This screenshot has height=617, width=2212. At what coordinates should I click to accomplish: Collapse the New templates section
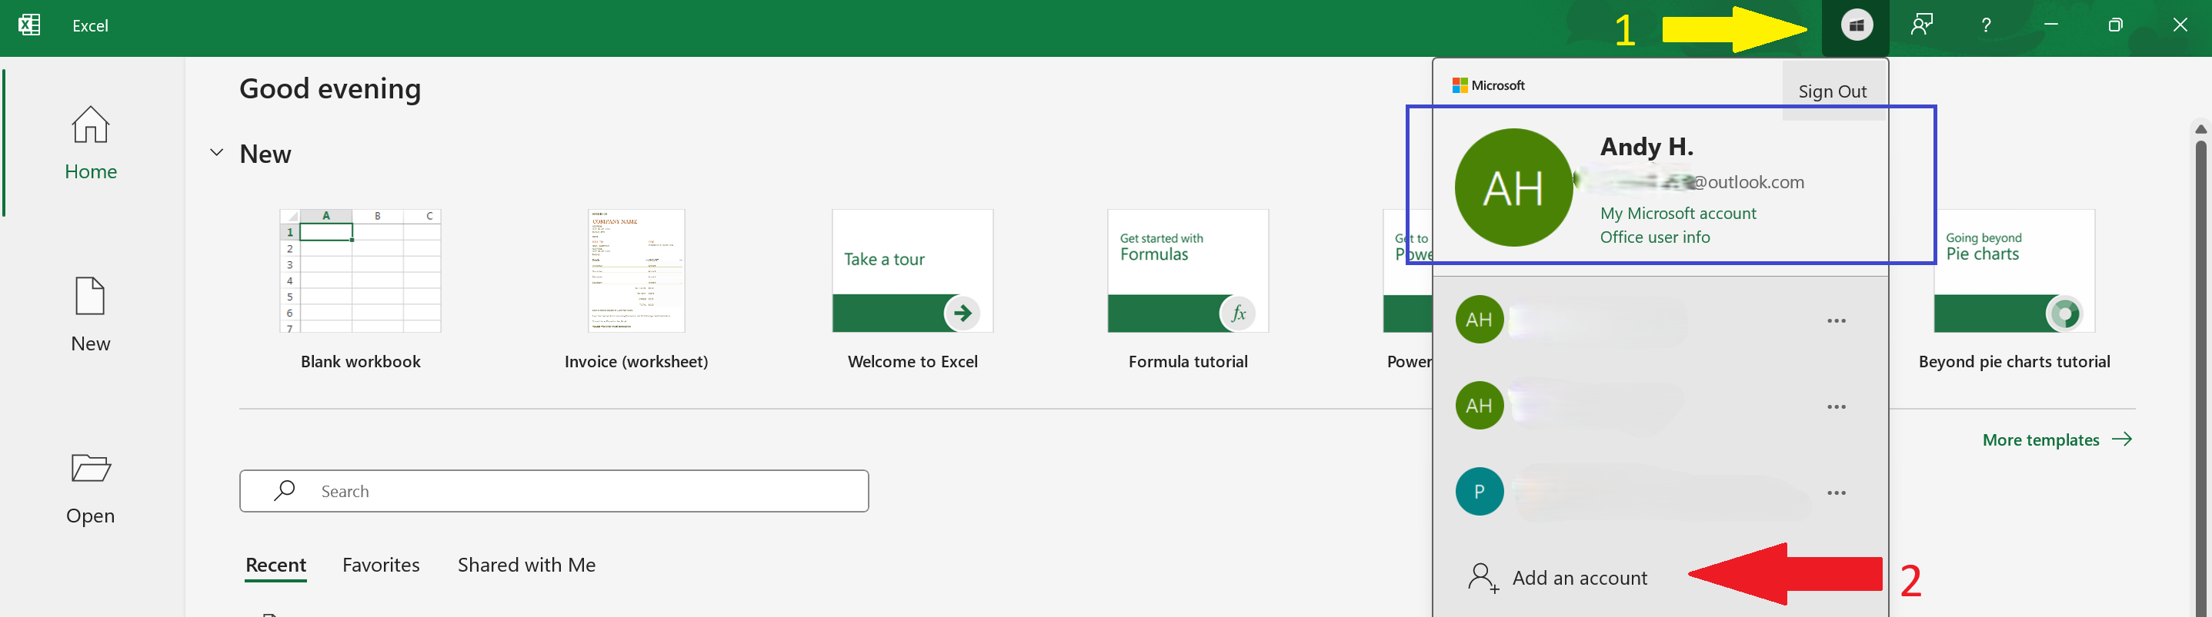(x=216, y=153)
